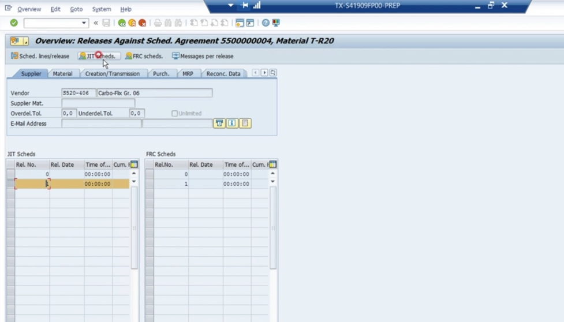Click the Find Next binoculars icon
564x322 pixels.
(178, 23)
